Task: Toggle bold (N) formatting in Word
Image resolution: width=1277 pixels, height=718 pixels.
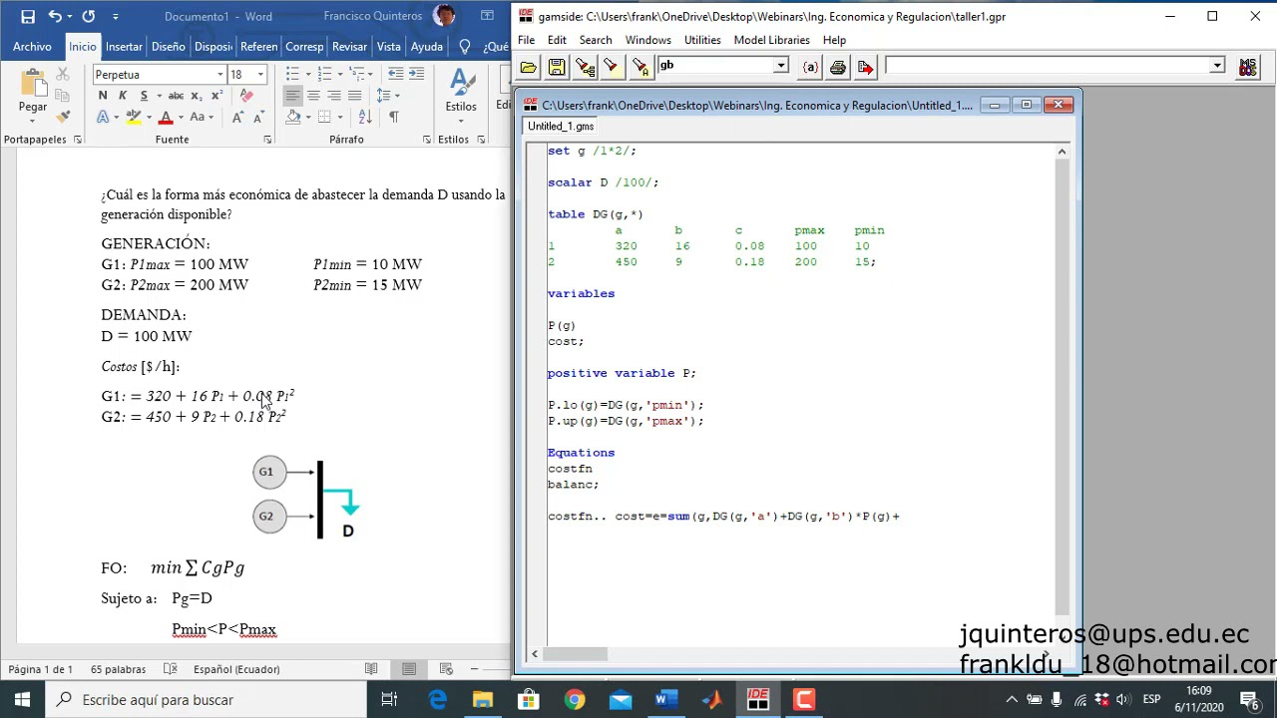Action: 103,96
